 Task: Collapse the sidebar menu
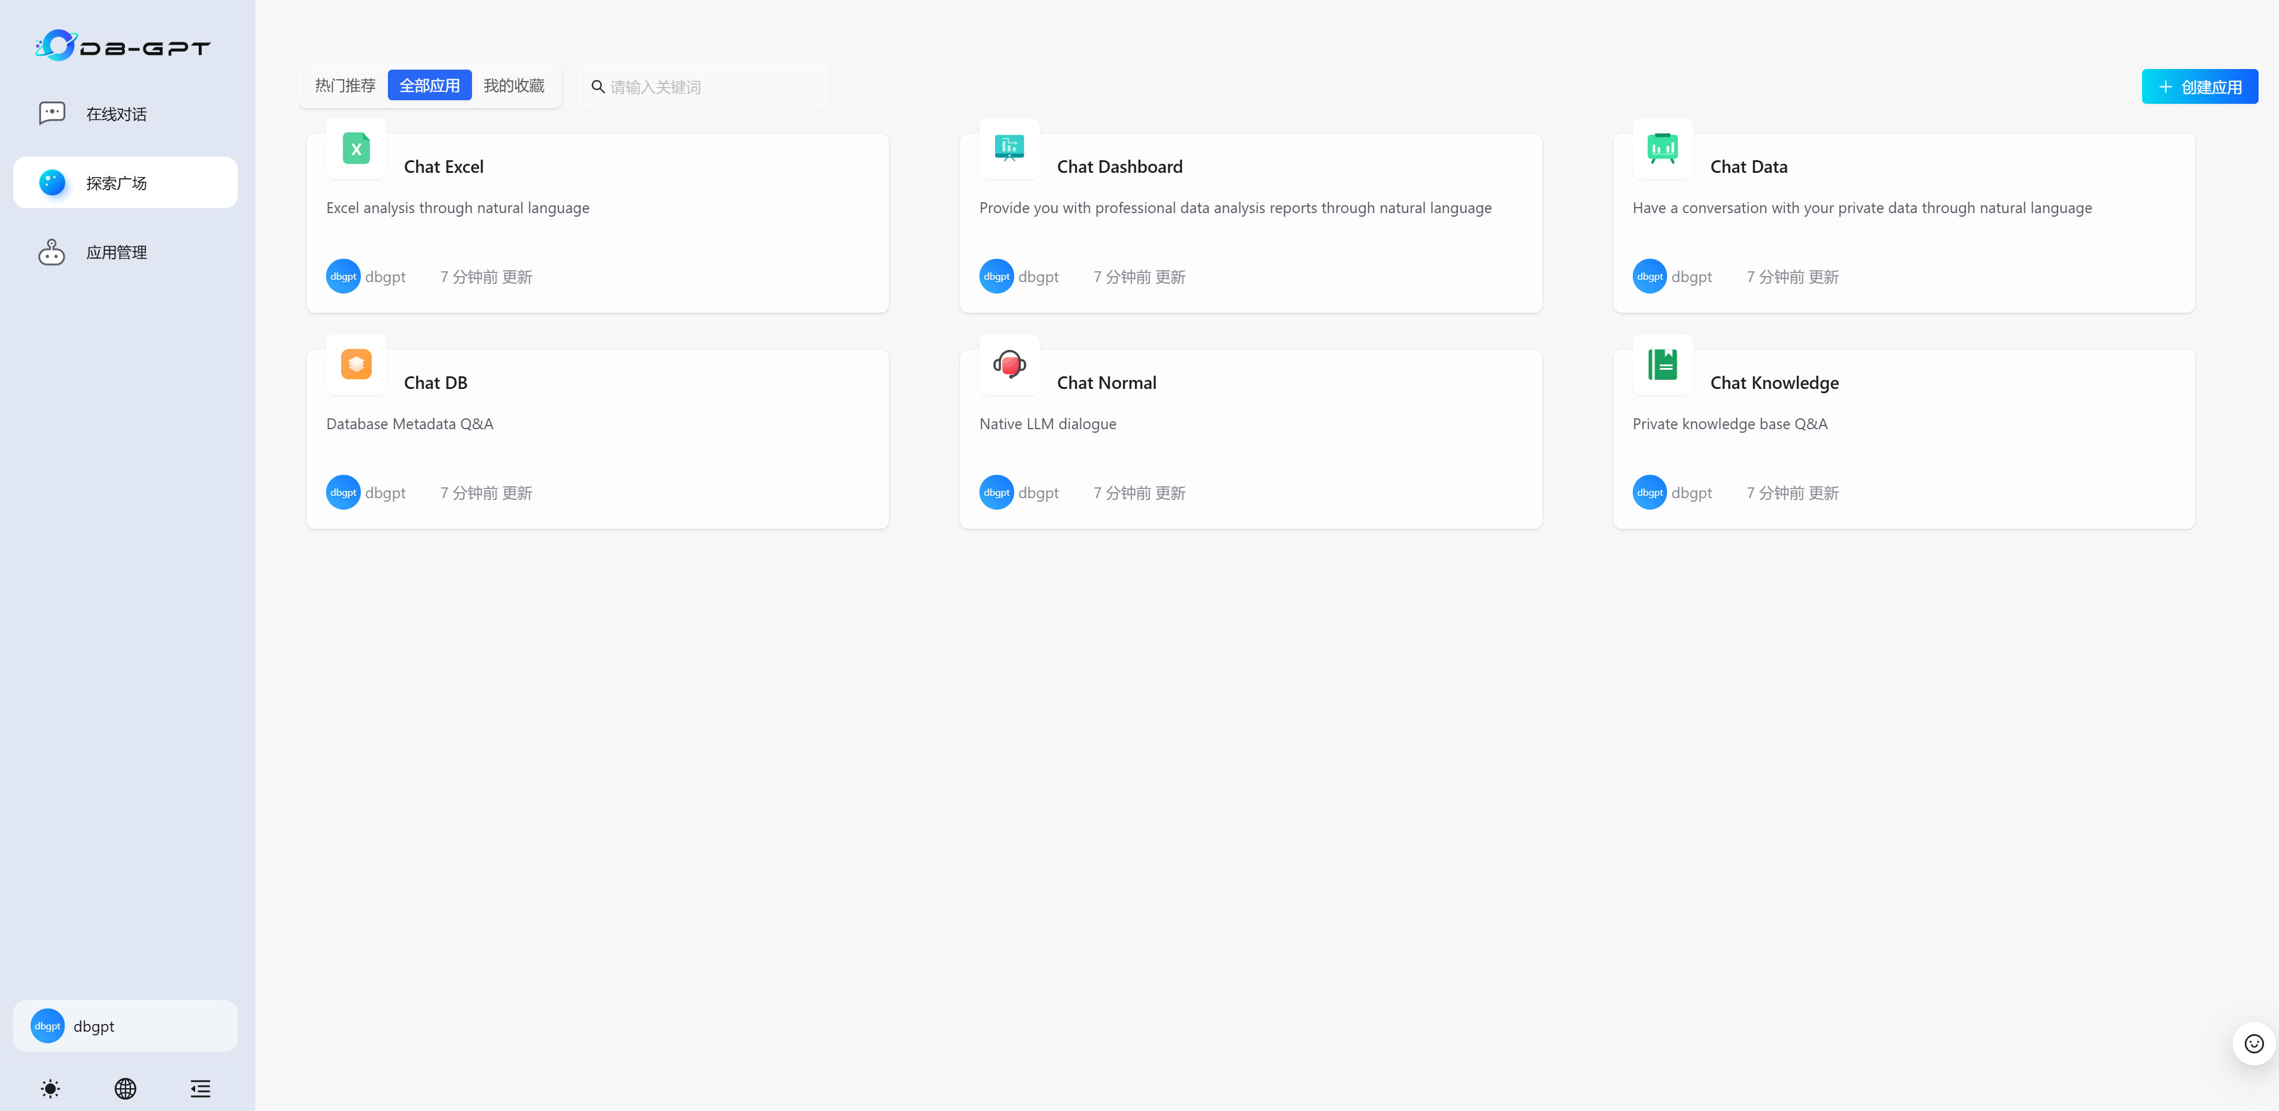[x=200, y=1088]
